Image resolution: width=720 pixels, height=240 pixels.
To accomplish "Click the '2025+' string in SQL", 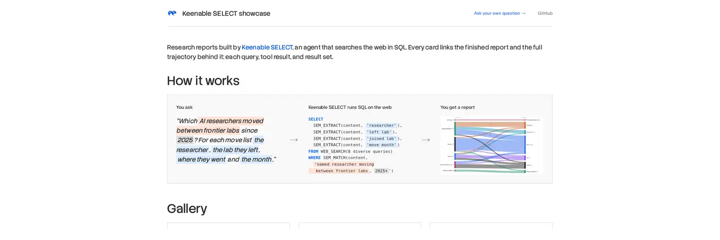I will click(381, 171).
